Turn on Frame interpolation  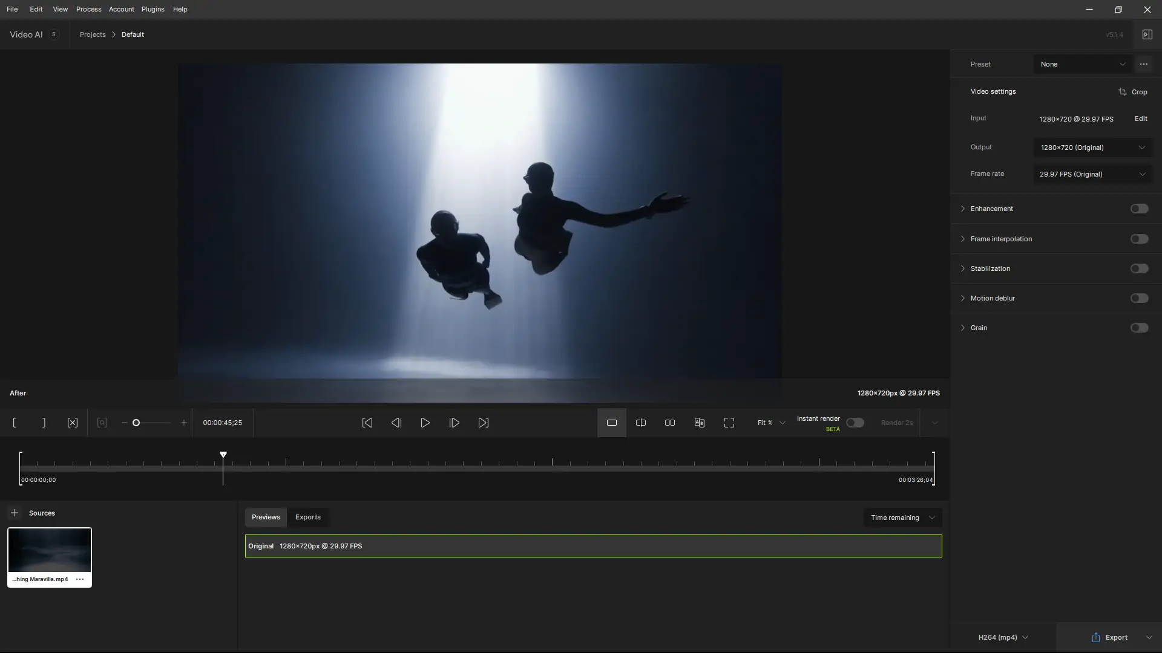(x=1139, y=239)
